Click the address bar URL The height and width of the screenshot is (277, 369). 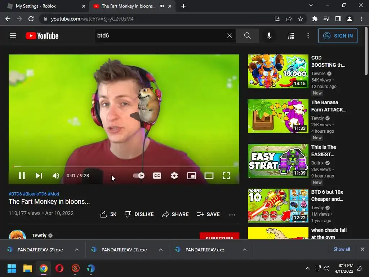92,19
